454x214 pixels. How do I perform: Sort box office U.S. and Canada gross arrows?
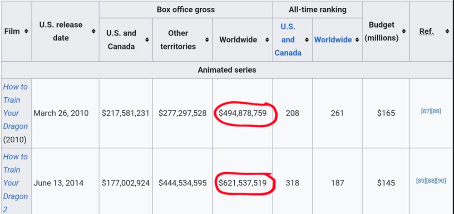pos(147,40)
